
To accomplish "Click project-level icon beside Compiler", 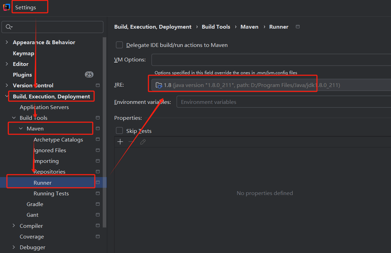I will click(x=98, y=225).
